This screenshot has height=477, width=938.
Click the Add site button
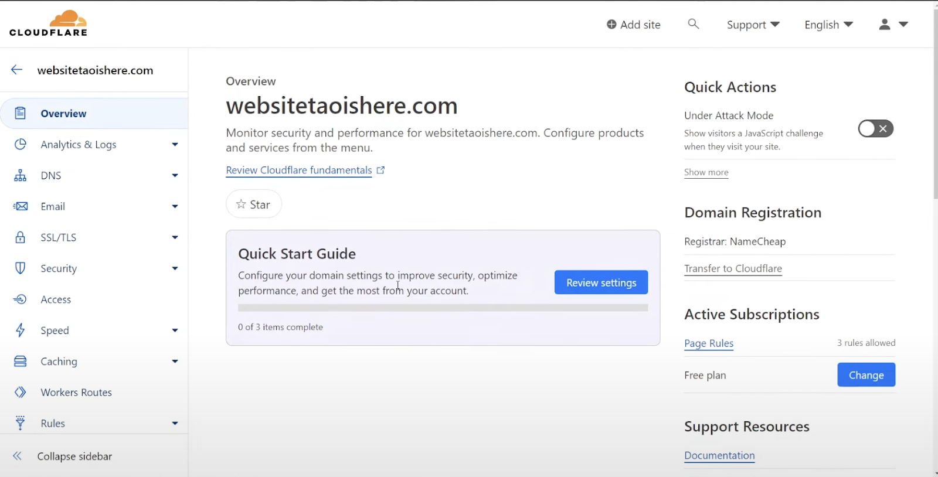click(634, 25)
